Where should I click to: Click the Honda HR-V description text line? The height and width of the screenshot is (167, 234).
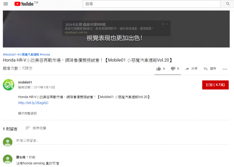point(84,97)
